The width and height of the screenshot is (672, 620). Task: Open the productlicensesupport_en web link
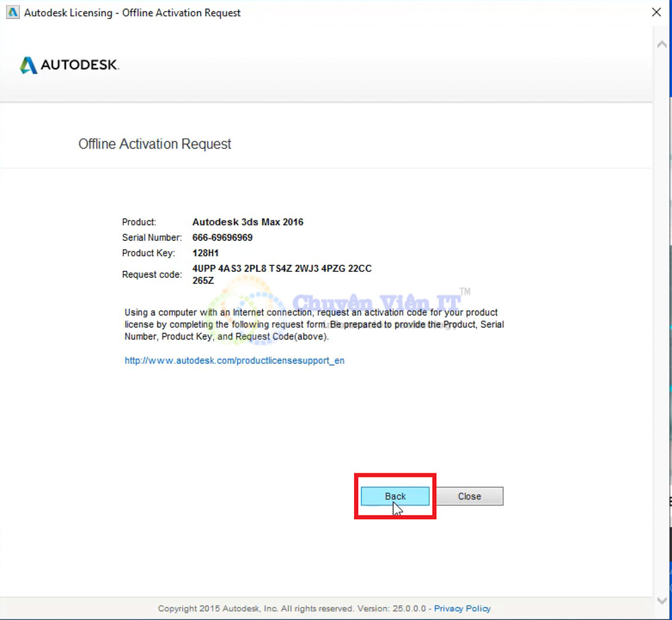click(235, 360)
